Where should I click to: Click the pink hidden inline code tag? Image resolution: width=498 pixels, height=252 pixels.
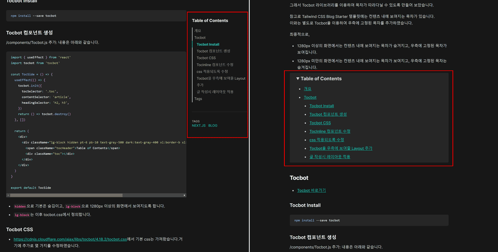20,206
